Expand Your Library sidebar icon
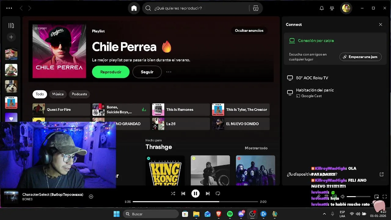 point(11,25)
